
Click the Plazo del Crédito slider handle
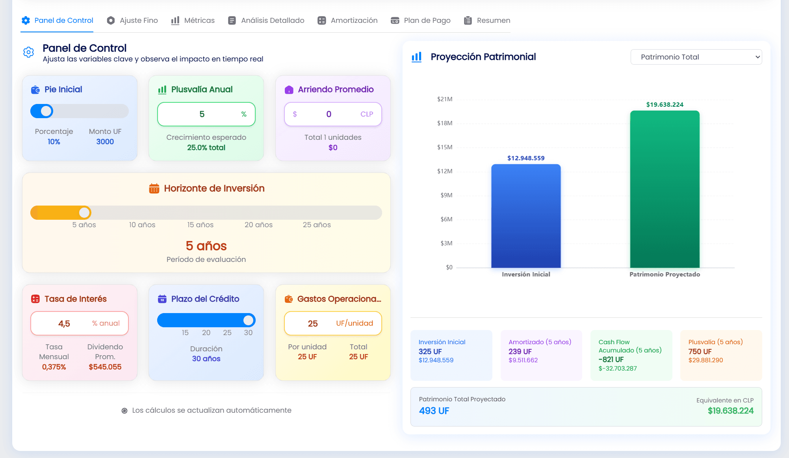pyautogui.click(x=248, y=320)
